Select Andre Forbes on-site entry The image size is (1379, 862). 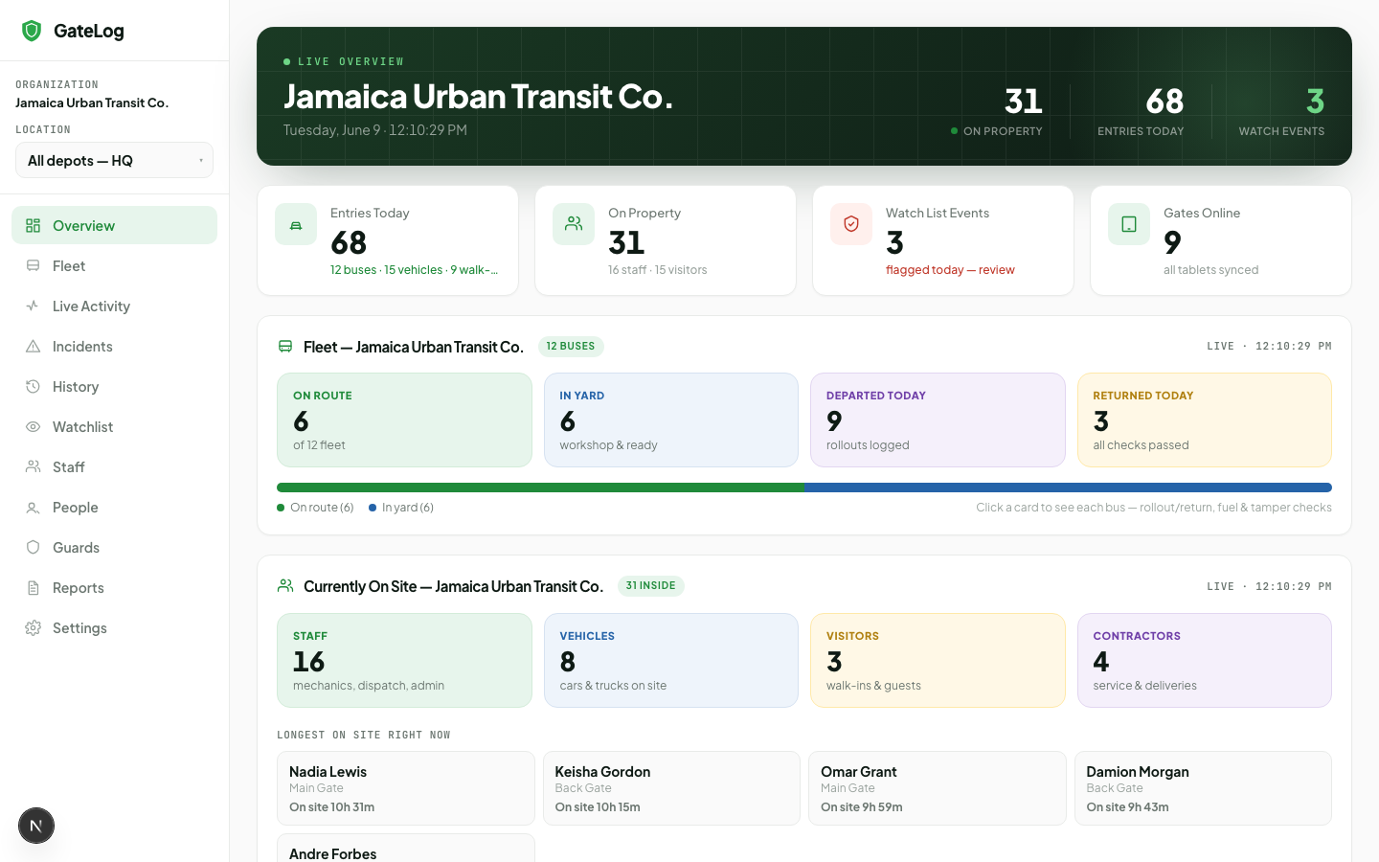(406, 849)
